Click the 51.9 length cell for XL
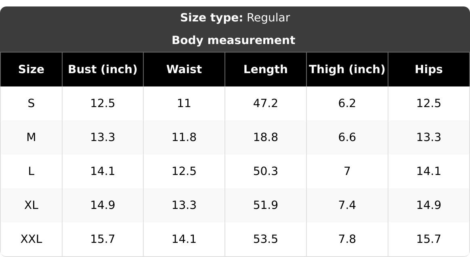The height and width of the screenshot is (257, 470). pyautogui.click(x=266, y=205)
